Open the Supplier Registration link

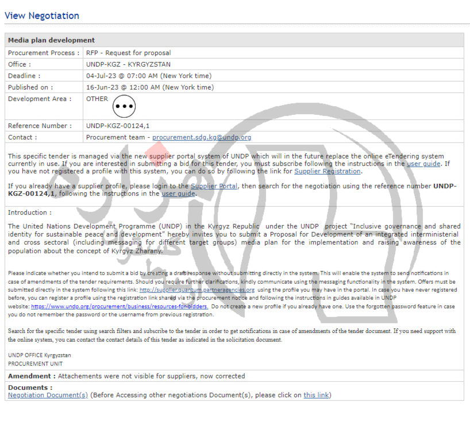point(328,171)
